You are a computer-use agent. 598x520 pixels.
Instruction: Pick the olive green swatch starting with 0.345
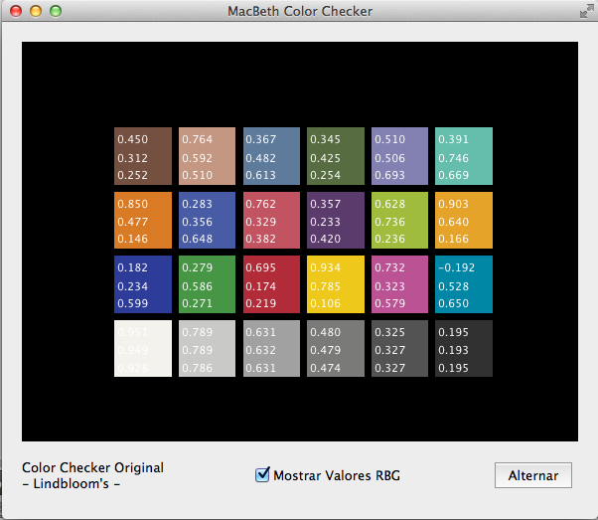[336, 156]
